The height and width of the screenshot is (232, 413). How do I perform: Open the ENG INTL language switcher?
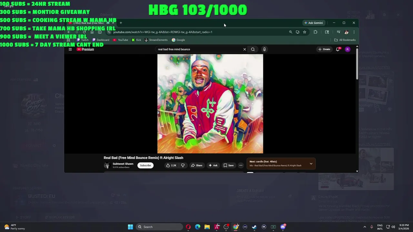380,227
